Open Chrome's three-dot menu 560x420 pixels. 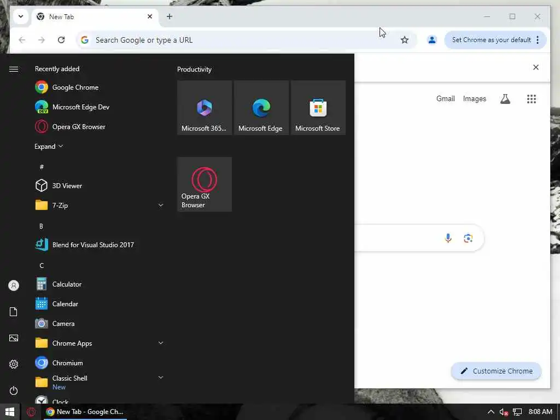pos(538,40)
